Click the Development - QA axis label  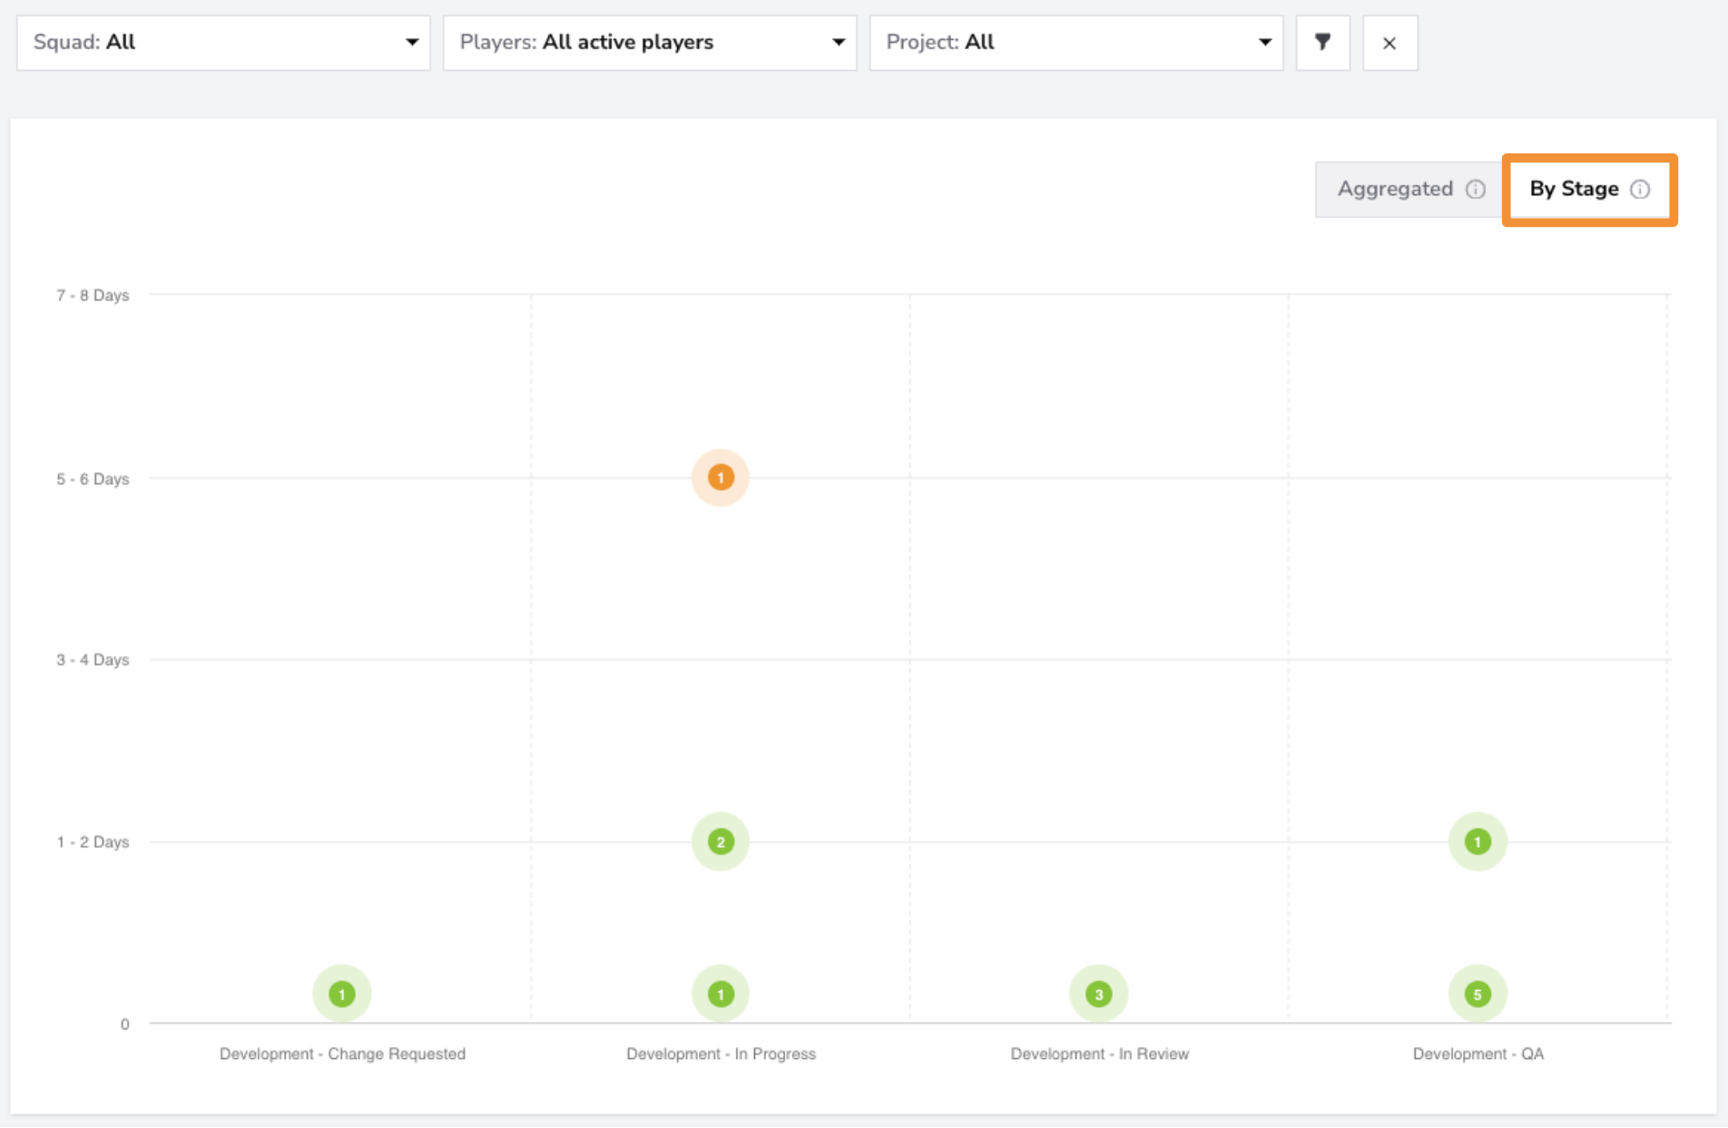[x=1478, y=1054]
